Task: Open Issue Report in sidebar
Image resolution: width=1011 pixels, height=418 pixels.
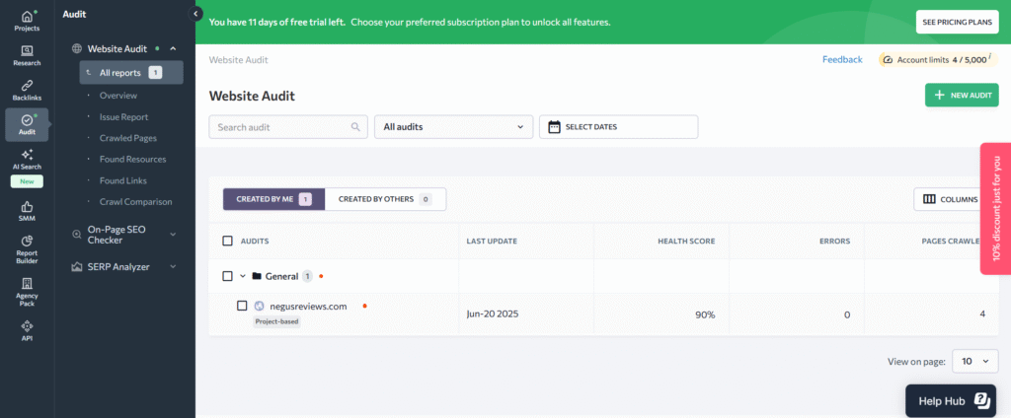Action: coord(123,117)
